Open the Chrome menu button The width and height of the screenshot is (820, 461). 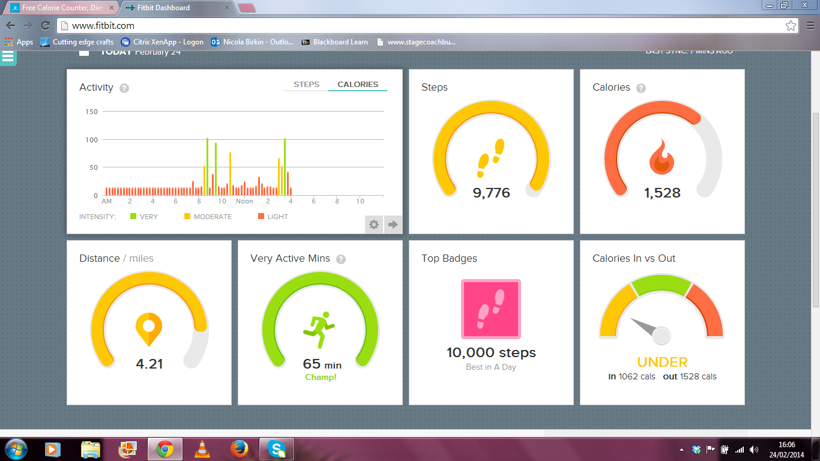coord(810,26)
